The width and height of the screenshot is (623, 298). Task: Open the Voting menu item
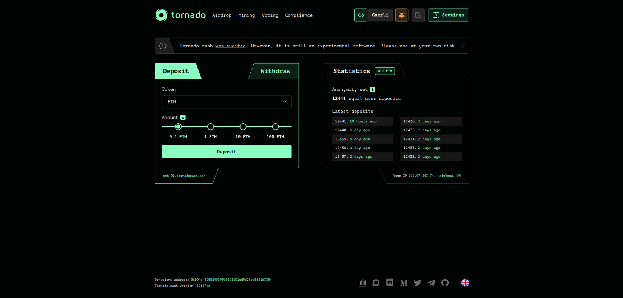tap(270, 15)
